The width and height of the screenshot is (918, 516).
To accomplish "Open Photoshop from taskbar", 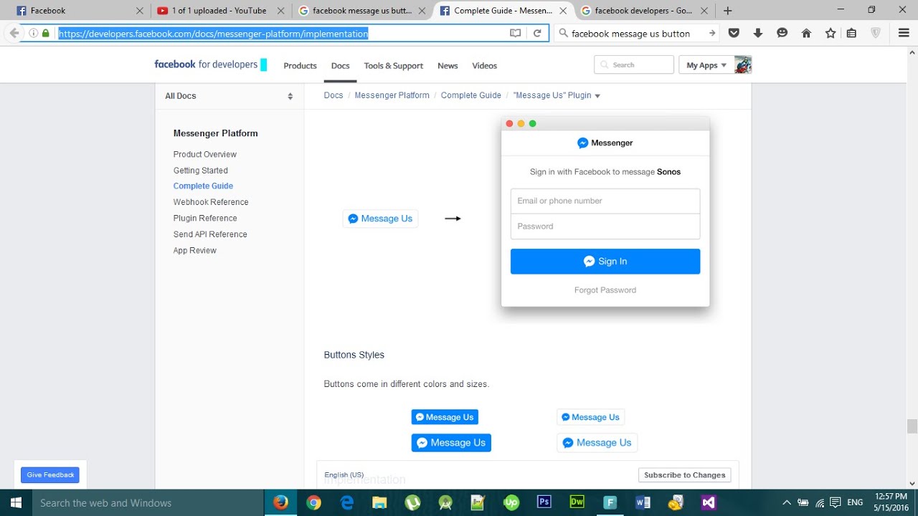I will 544,502.
